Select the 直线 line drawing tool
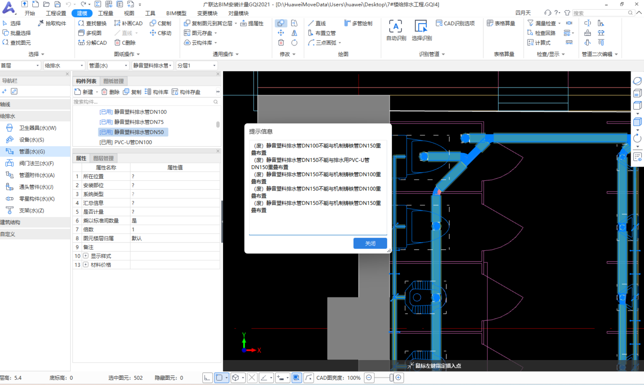The width and height of the screenshot is (644, 385). click(317, 23)
